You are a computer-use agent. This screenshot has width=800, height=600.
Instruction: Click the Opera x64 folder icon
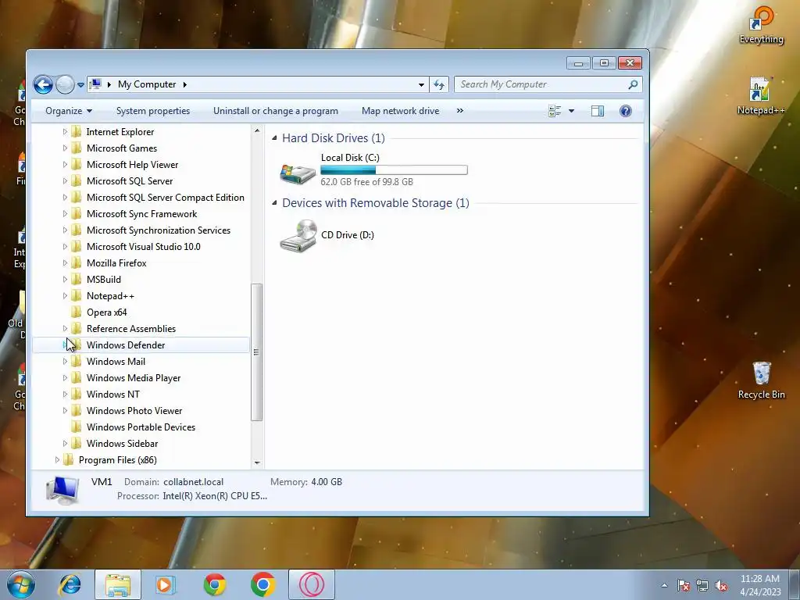76,312
